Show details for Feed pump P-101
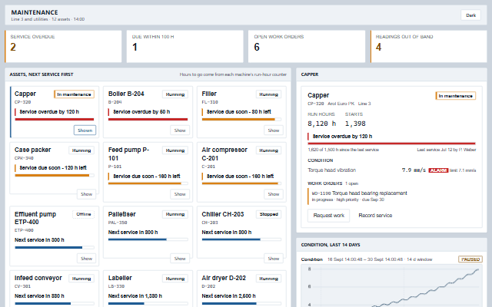This screenshot has height=307, width=492. pos(180,194)
